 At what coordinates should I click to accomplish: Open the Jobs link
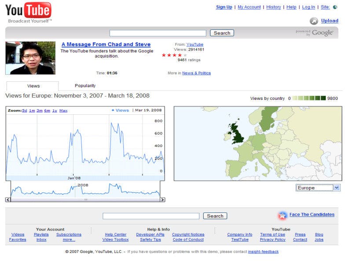319,239
